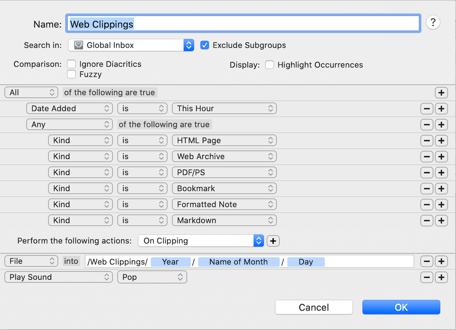456x330 pixels.
Task: Add a condition after Formatted Note row
Action: pyautogui.click(x=441, y=204)
